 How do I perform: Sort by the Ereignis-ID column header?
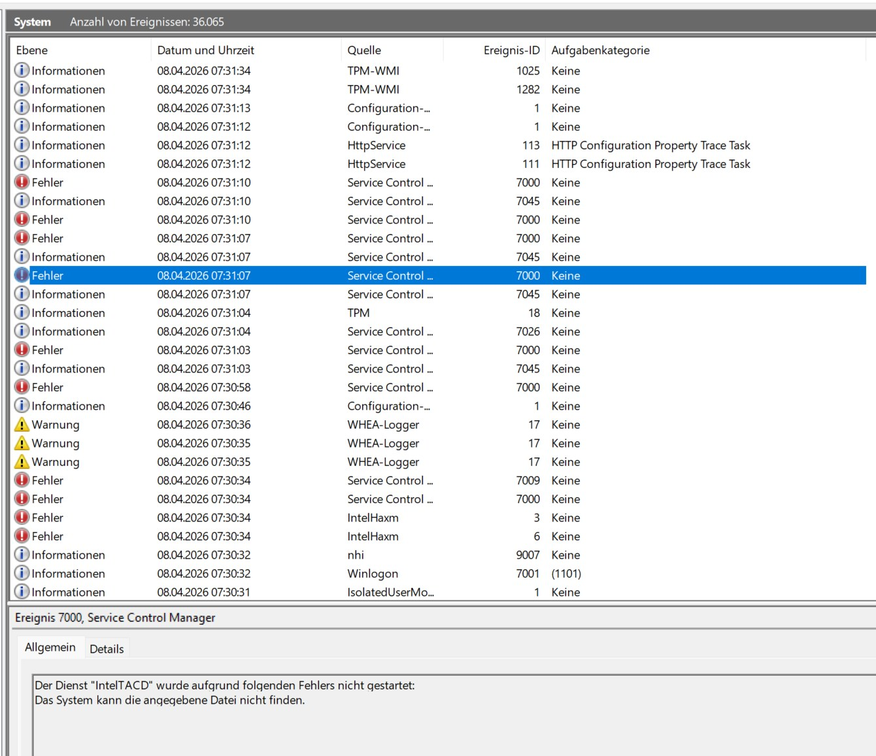tap(494, 50)
